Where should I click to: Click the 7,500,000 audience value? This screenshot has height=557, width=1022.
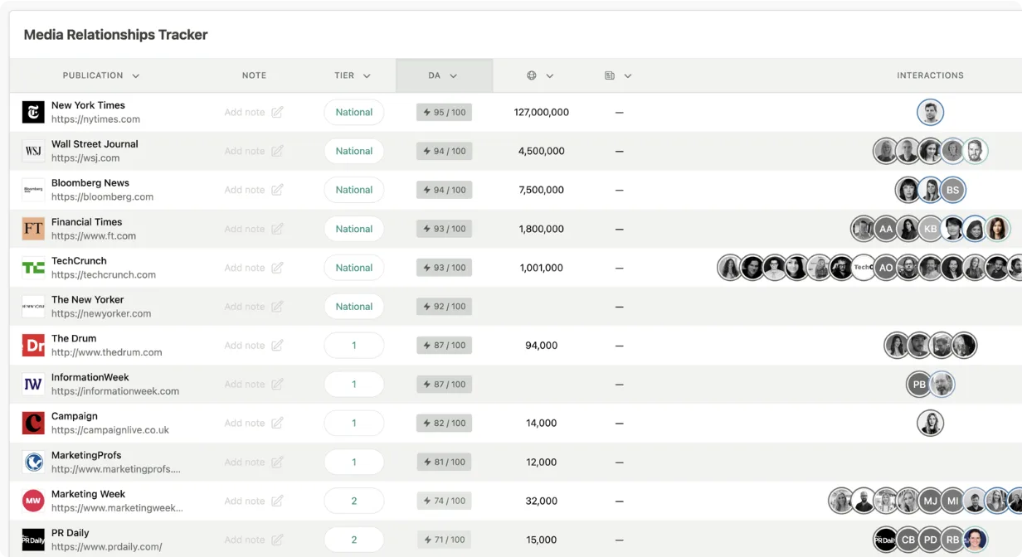pyautogui.click(x=542, y=190)
